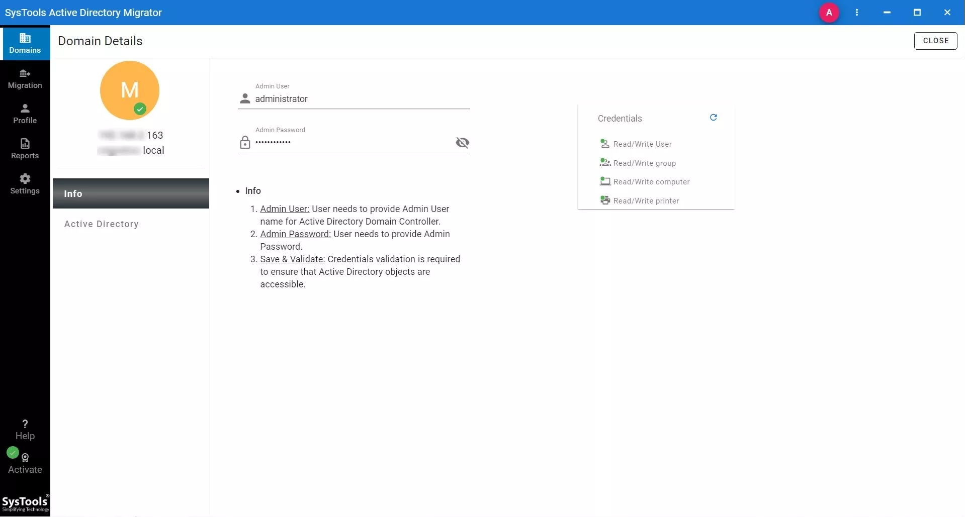This screenshot has width=965, height=517.
Task: Click the person icon beside Admin User
Action: point(245,99)
